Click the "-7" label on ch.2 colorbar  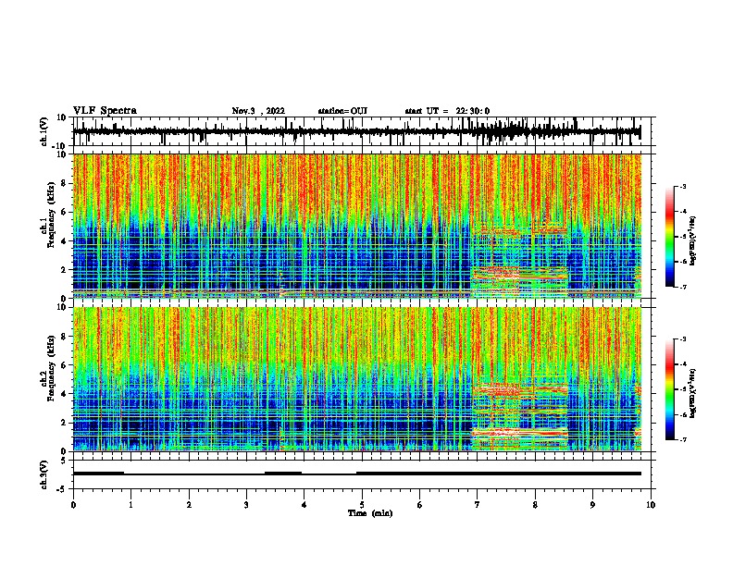coord(682,440)
